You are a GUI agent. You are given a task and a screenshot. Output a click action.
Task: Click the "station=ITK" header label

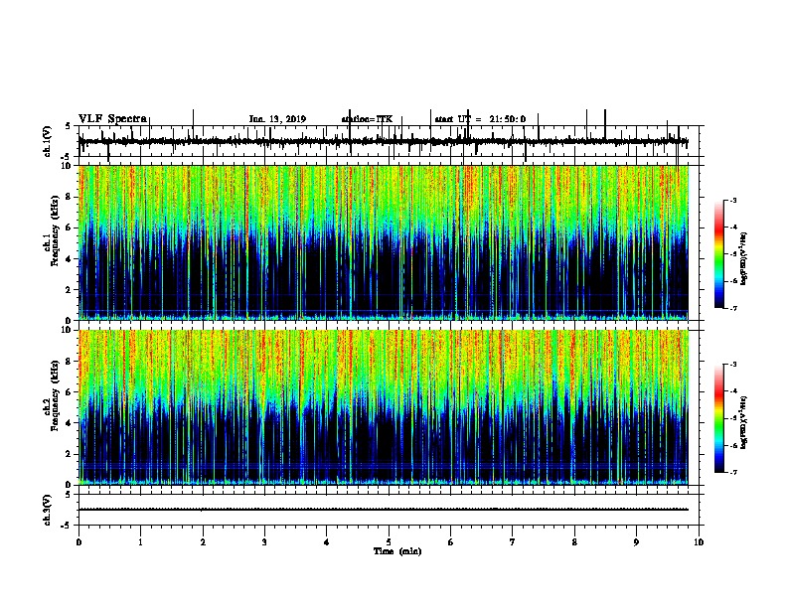pyautogui.click(x=367, y=119)
